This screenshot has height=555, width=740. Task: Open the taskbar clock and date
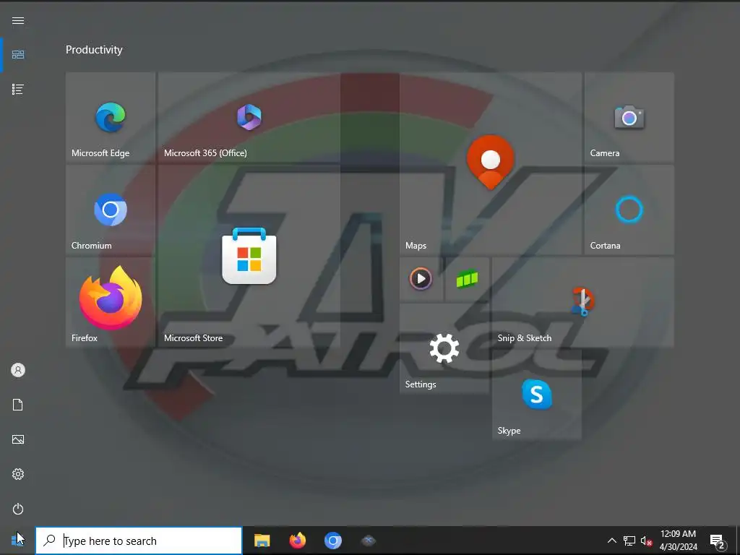point(678,541)
